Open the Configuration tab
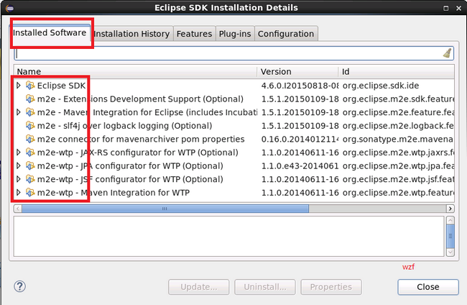 286,34
